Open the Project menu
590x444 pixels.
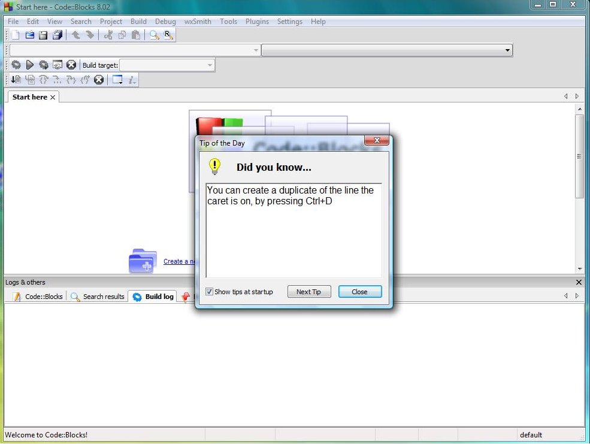coord(111,22)
